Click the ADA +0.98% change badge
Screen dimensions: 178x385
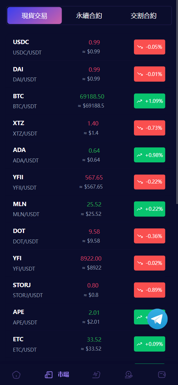[150, 155]
